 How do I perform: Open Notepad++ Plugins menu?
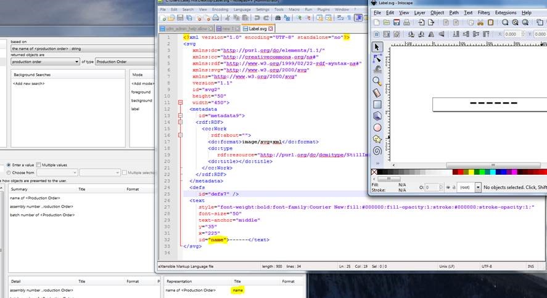[323, 9]
